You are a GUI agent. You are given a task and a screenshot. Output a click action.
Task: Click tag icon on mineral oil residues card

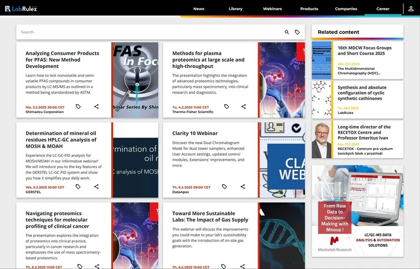tap(78, 186)
